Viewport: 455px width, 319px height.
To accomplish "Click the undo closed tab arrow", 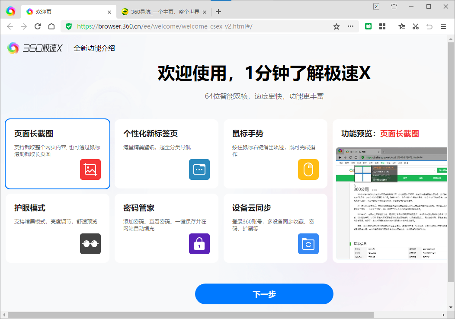I will pos(429,26).
